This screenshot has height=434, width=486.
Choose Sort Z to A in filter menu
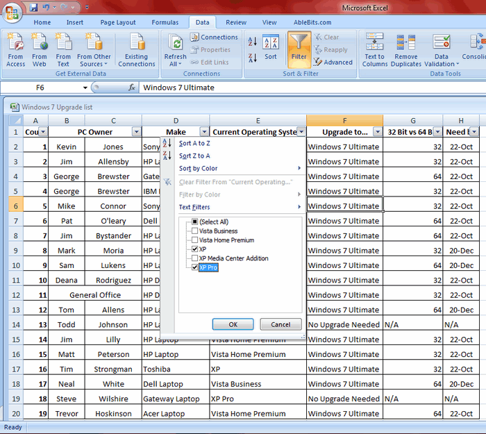[194, 156]
